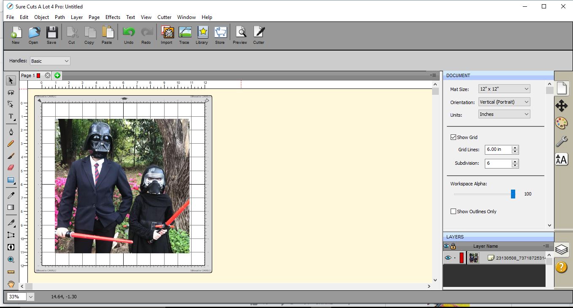Open the Text settings panel icon
Screen dimensions: 573x308
(561, 159)
